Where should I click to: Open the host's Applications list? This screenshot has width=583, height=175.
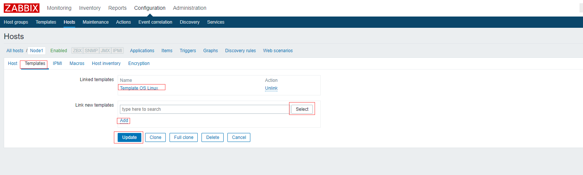coord(142,51)
